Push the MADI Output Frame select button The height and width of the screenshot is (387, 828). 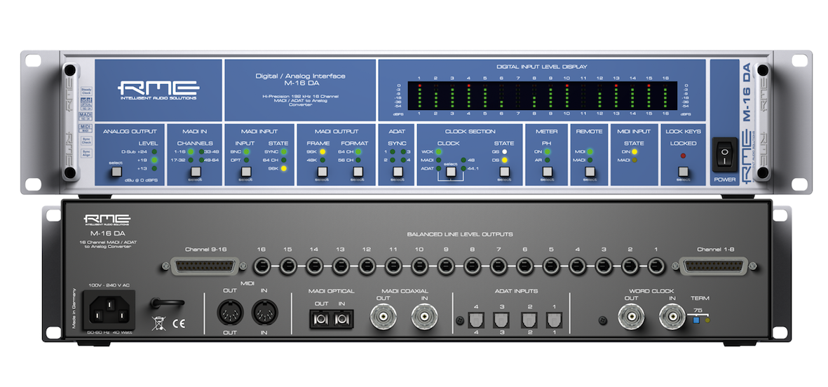(322, 172)
